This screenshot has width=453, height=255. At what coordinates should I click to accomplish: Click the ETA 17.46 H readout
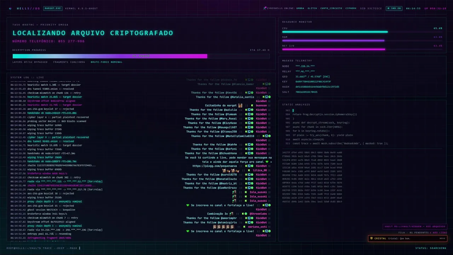[x=260, y=50]
